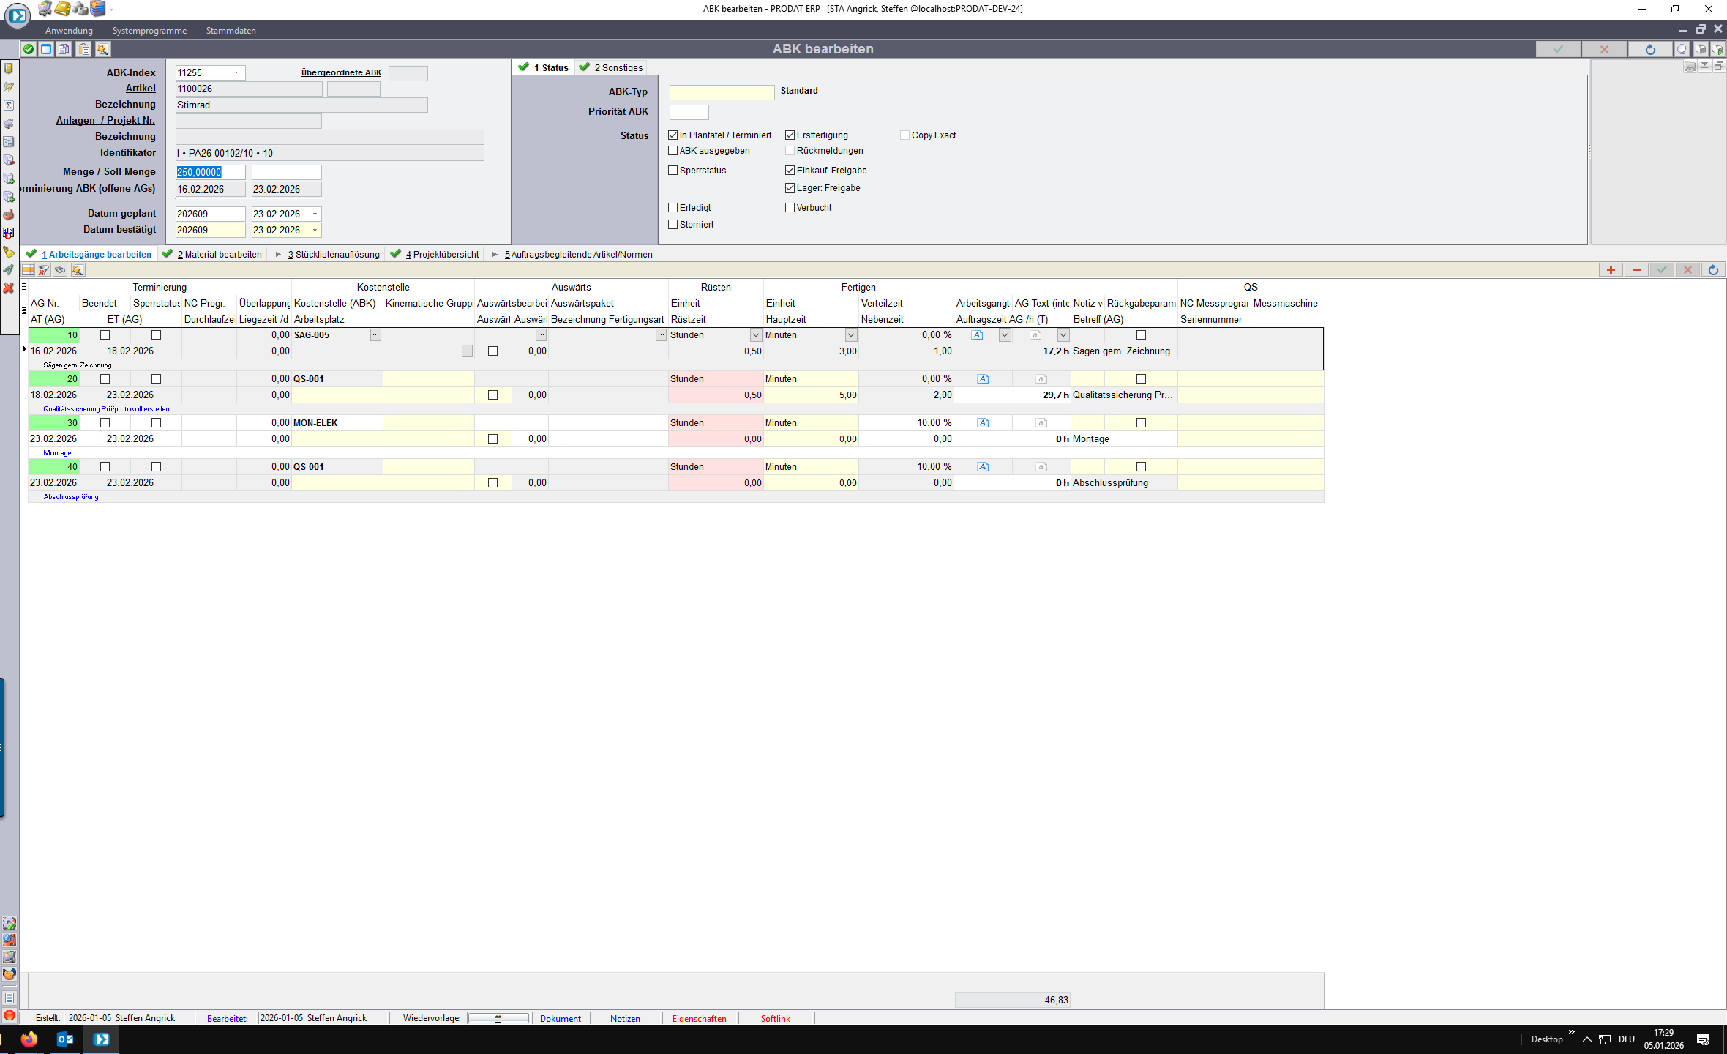
Task: Remove row with red minus button
Action: coord(1636,270)
